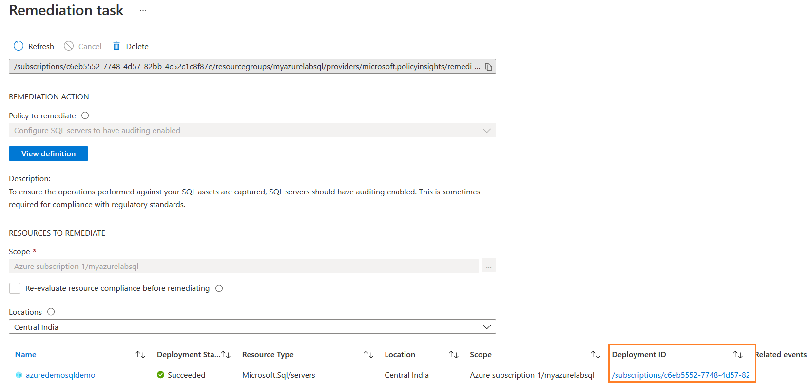
Task: Click the Cancel icon in toolbar
Action: click(x=69, y=46)
